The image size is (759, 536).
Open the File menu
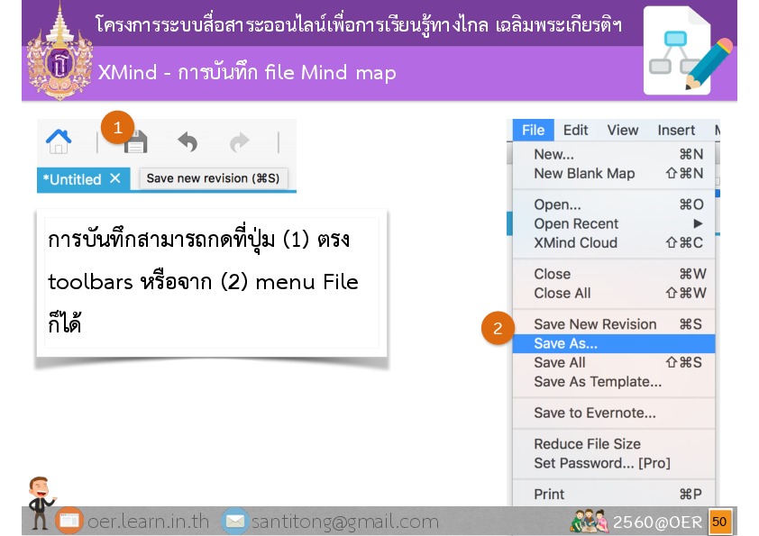pos(533,130)
